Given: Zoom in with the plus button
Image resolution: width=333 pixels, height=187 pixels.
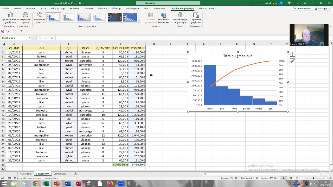Looking at the screenshot, I should 324,178.
